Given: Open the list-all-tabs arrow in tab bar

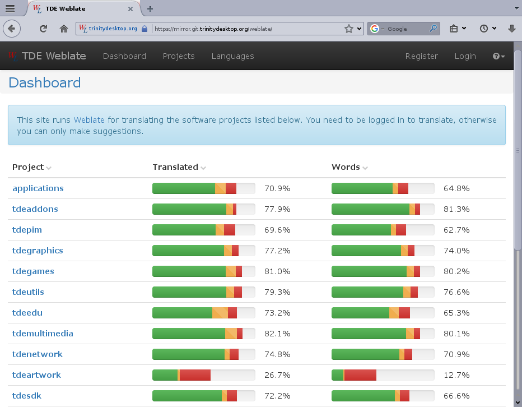Looking at the screenshot, I should coord(517,8).
